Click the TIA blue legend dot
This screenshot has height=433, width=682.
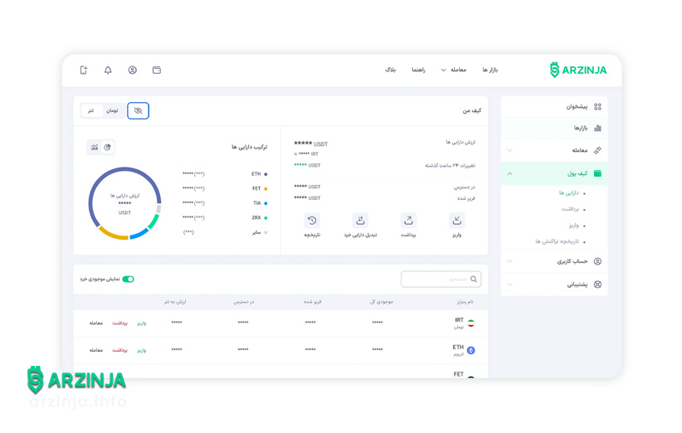click(265, 203)
